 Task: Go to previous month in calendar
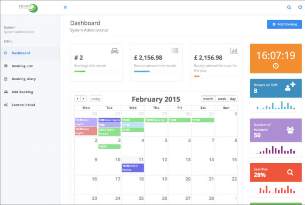[x=77, y=99]
